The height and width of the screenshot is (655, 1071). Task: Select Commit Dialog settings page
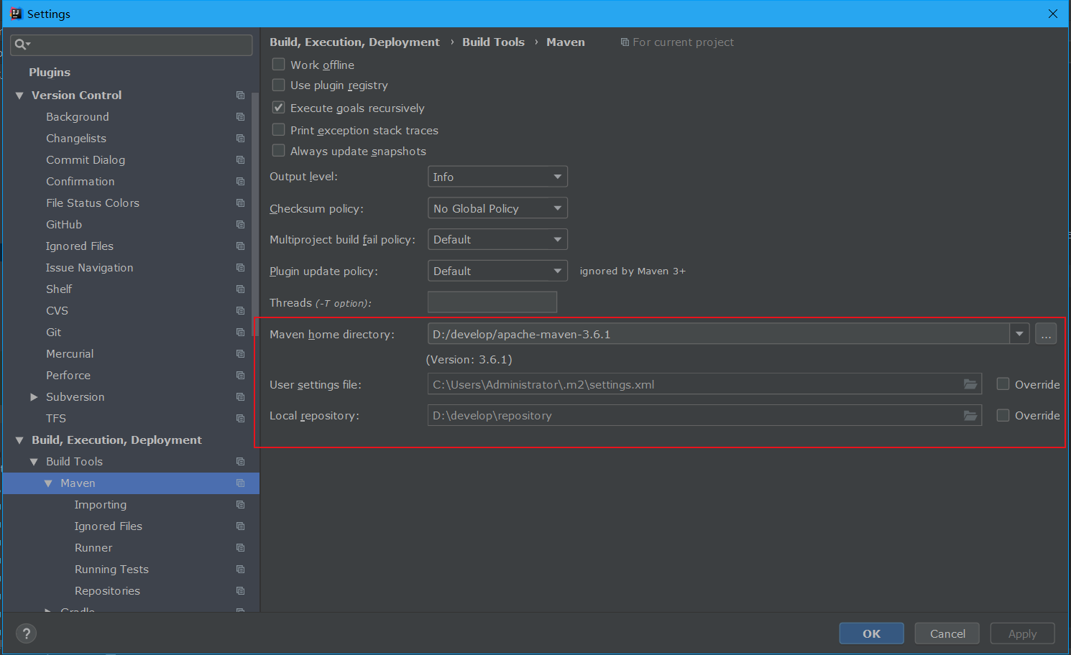click(86, 160)
